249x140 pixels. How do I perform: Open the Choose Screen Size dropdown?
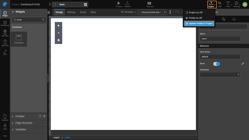152,12
